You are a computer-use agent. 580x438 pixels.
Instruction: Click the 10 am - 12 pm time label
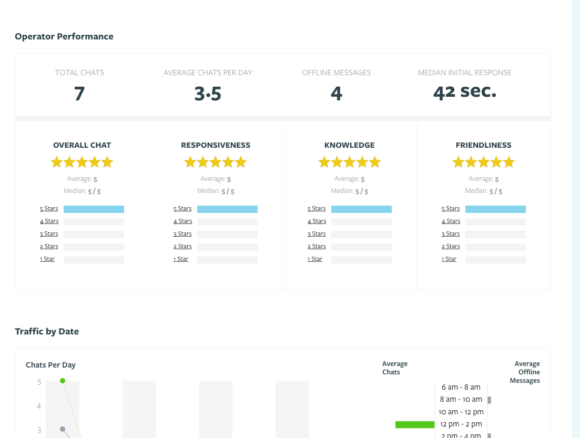[x=461, y=412]
